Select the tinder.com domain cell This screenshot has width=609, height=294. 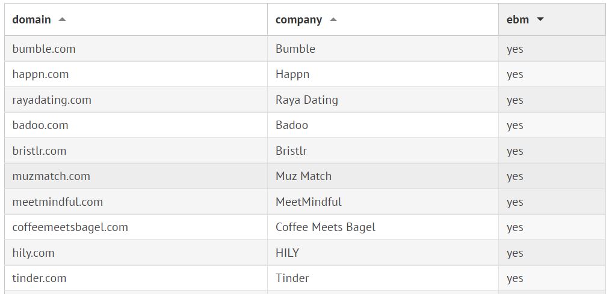39,278
